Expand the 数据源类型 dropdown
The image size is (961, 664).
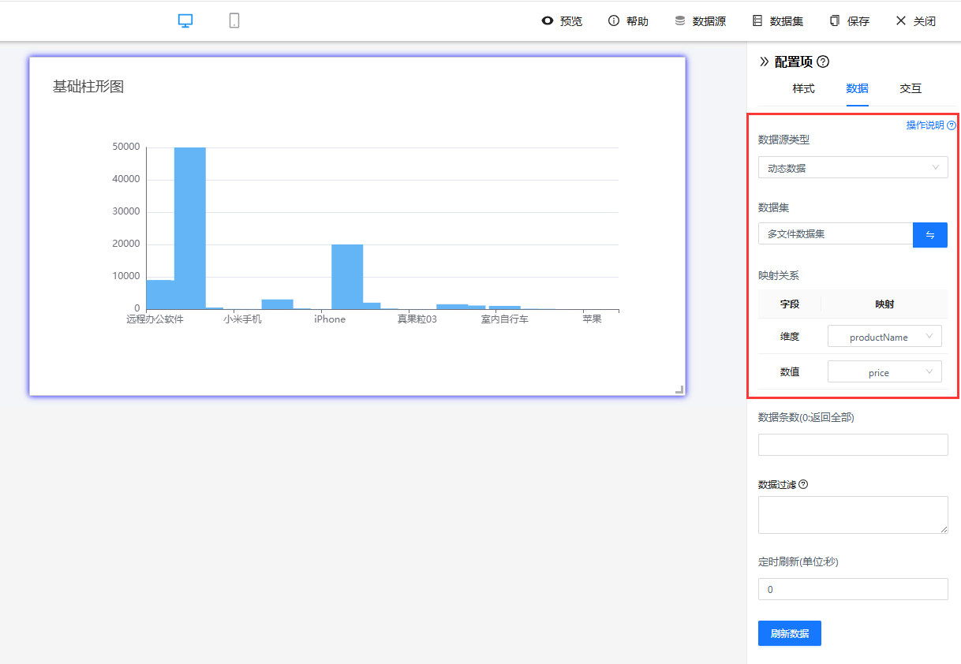853,167
